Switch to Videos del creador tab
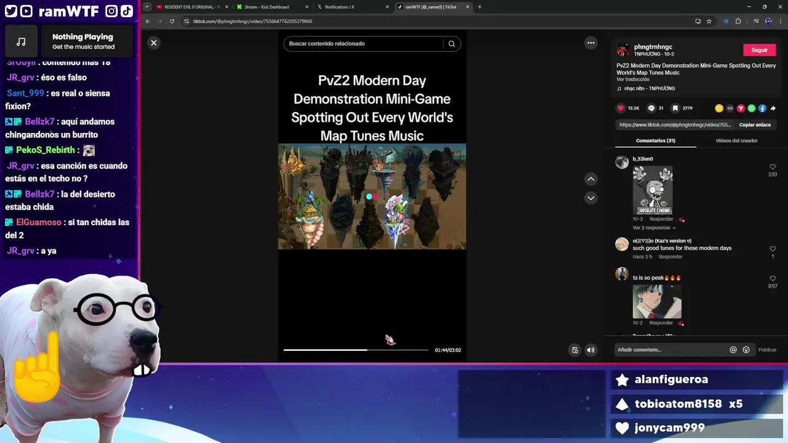This screenshot has height=443, width=788. (736, 141)
